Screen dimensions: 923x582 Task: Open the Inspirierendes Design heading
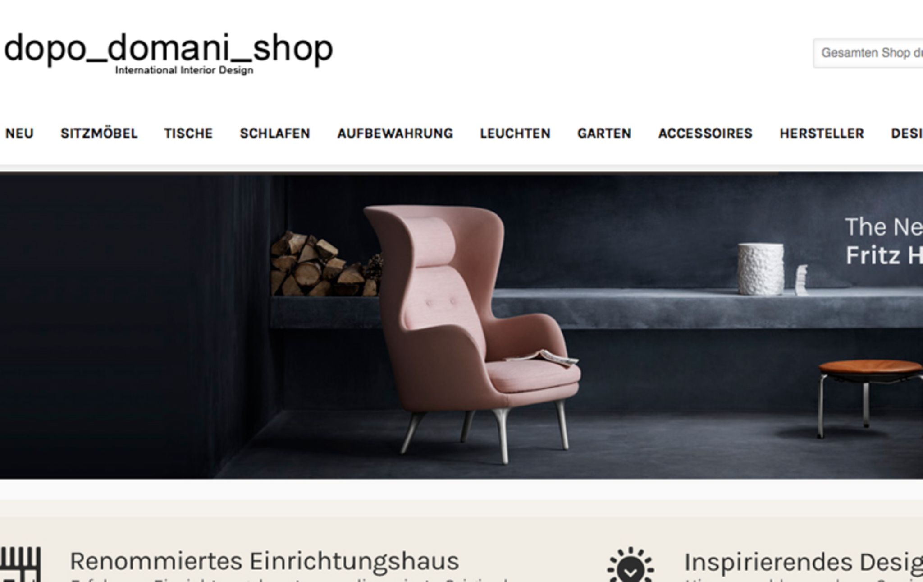[804, 562]
